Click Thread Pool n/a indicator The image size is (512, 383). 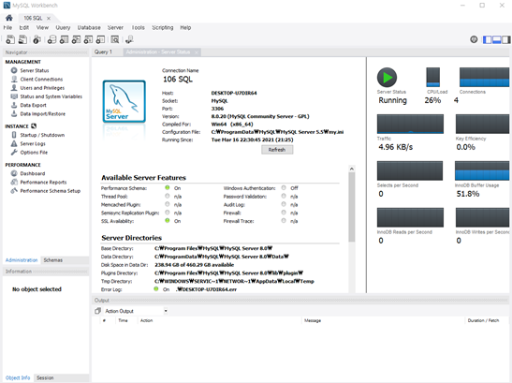168,196
